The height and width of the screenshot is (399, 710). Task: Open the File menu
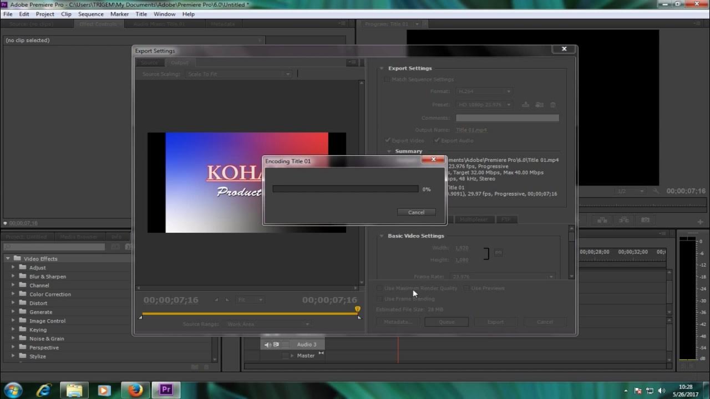pos(8,14)
